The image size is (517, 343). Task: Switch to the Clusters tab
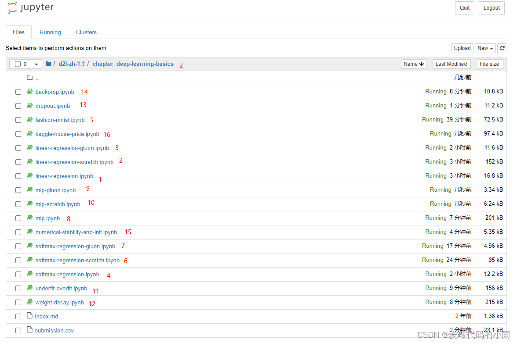pos(86,32)
